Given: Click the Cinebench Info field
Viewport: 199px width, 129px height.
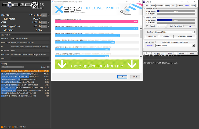Looking at the screenshot, I should [30, 59].
